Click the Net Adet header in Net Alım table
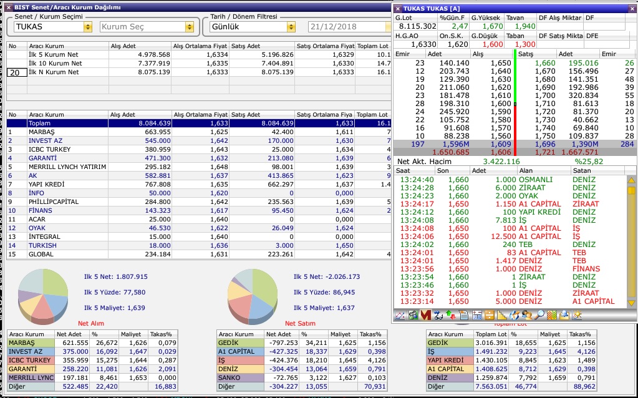 [72, 334]
